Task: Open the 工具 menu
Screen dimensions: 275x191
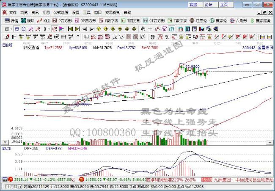Action: pos(87,13)
